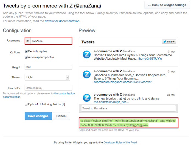
Task: Click the Z avatar on the 31 Mar tweet
Action: 87,98
